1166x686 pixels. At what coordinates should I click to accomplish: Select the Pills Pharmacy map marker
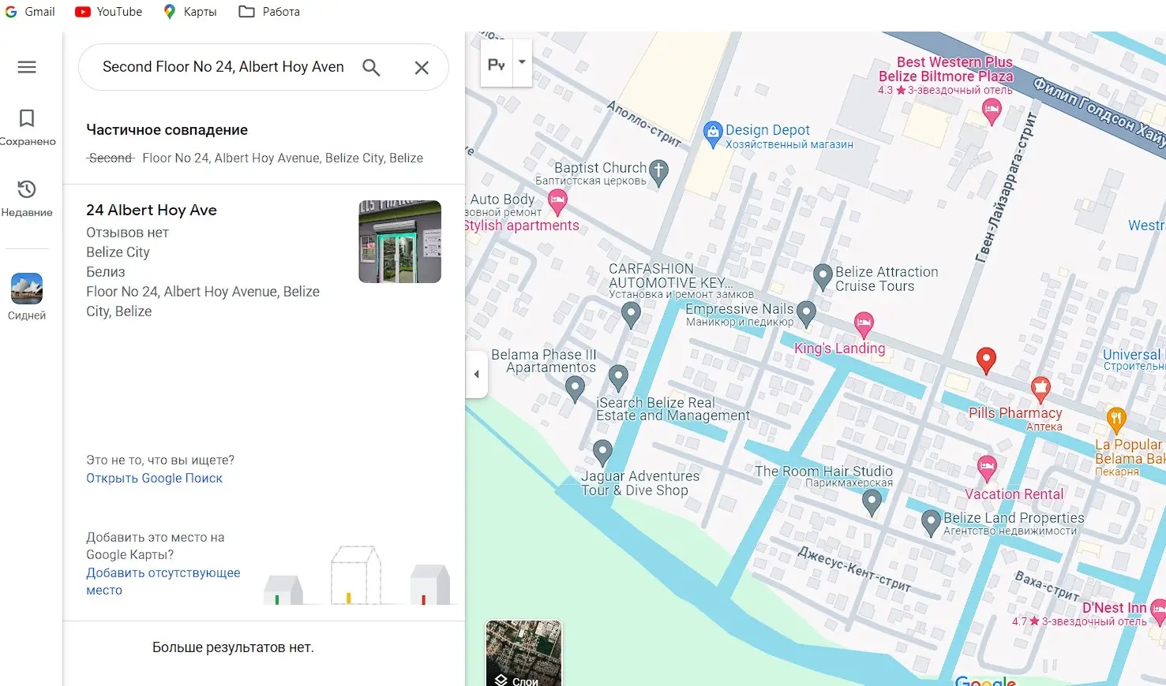[1040, 388]
